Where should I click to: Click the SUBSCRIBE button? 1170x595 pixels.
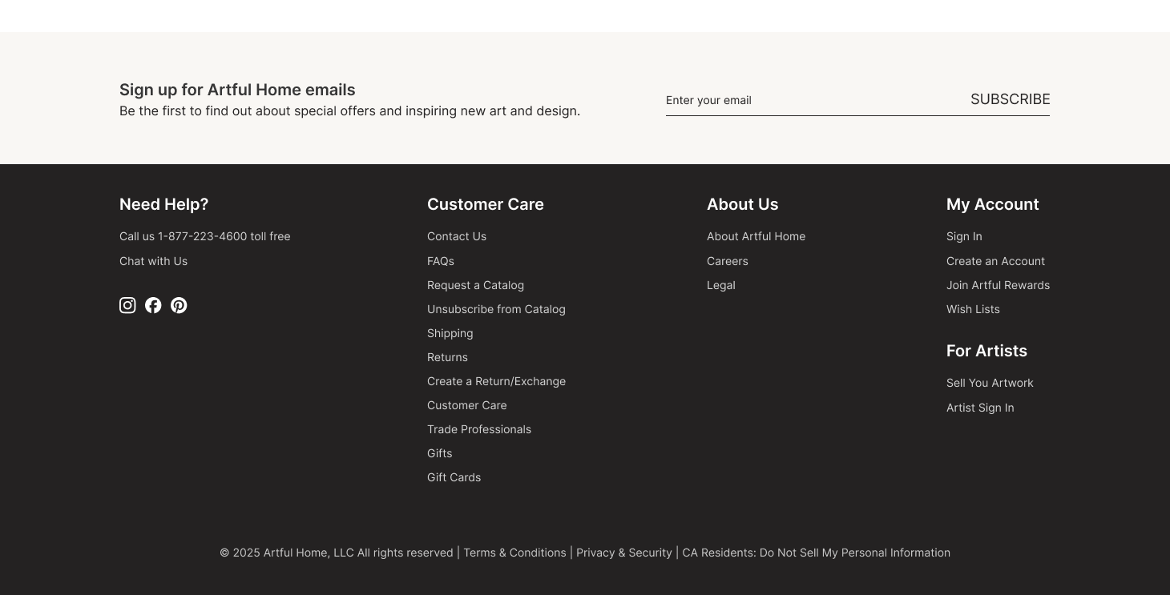(x=1011, y=99)
